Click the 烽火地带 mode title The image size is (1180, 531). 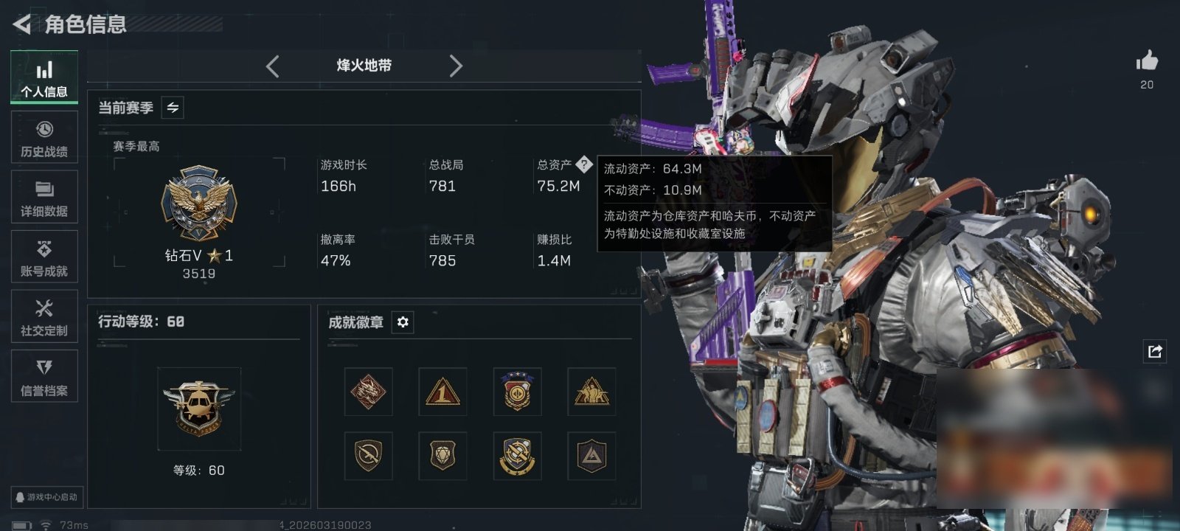[x=364, y=66]
